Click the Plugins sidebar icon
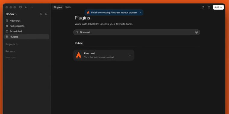 7,37
